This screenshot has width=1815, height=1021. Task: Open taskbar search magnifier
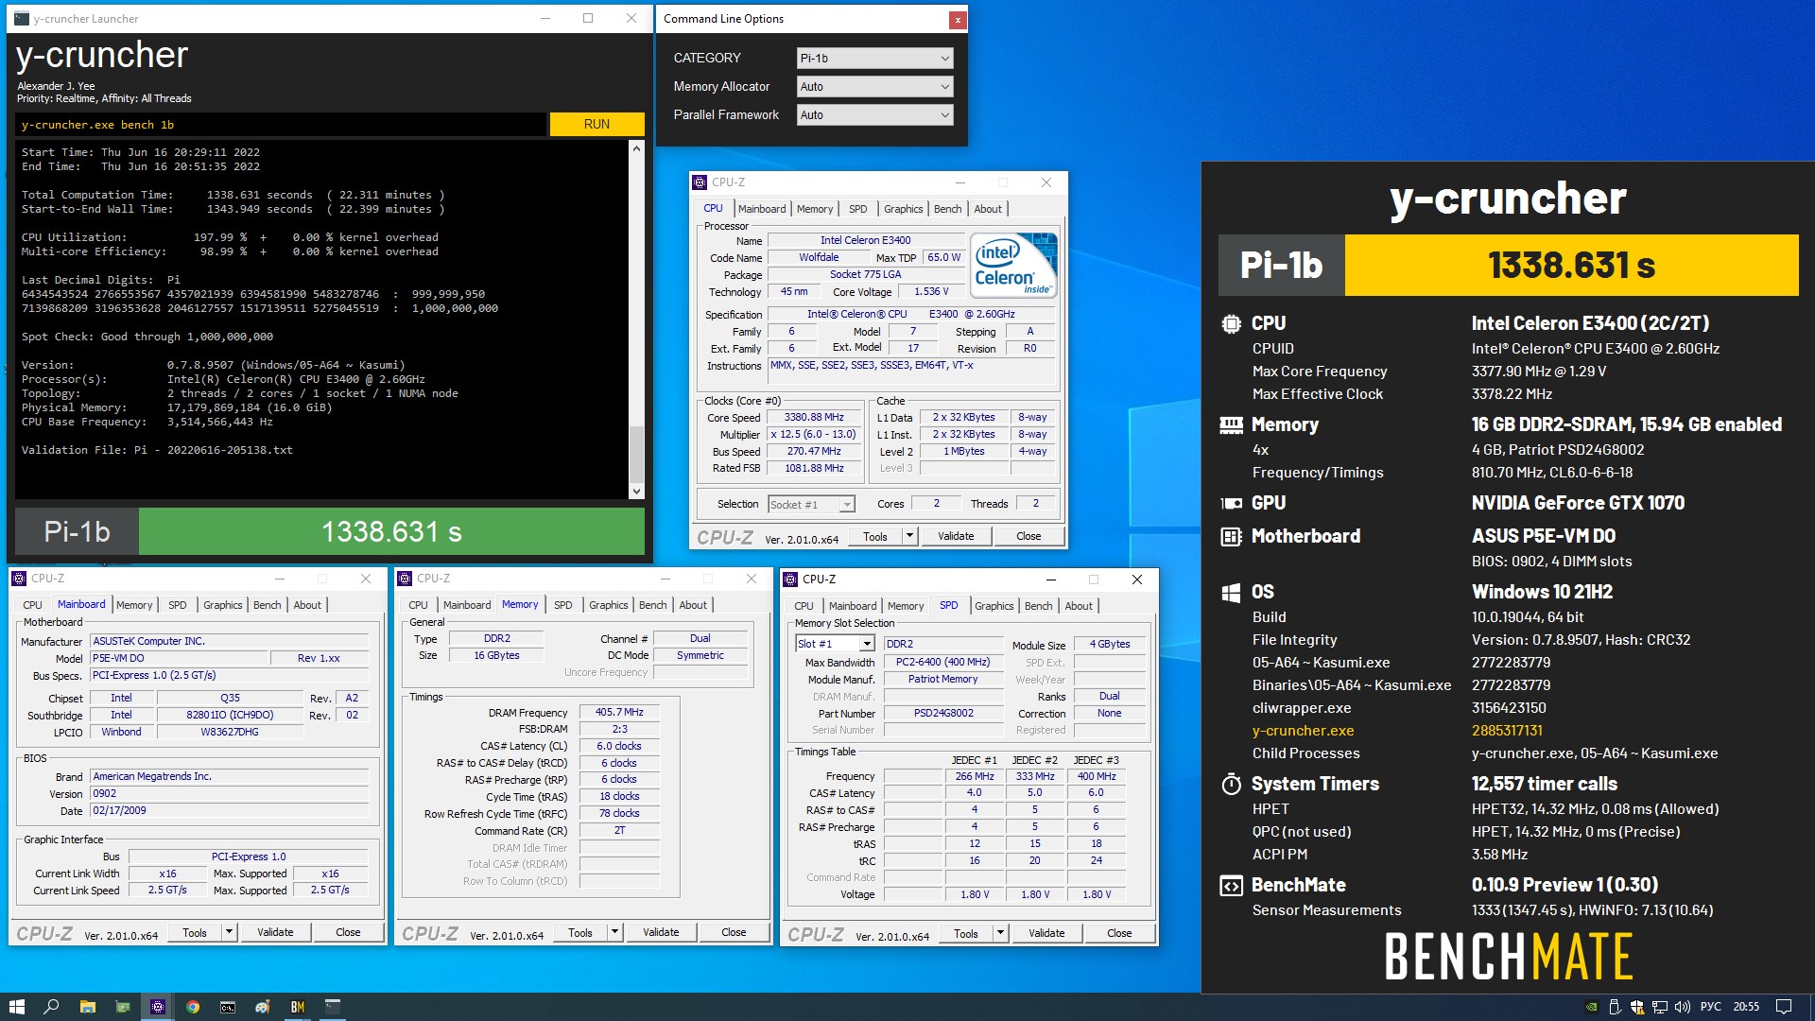point(51,1007)
